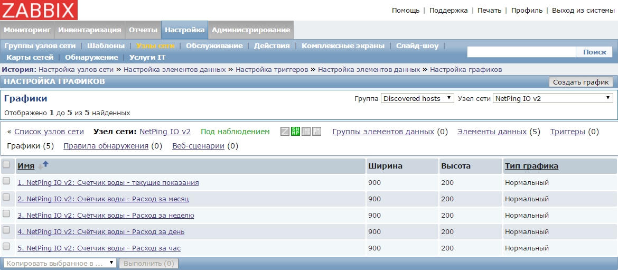The image size is (618, 270).
Task: Click the Поиск search button
Action: tap(595, 52)
